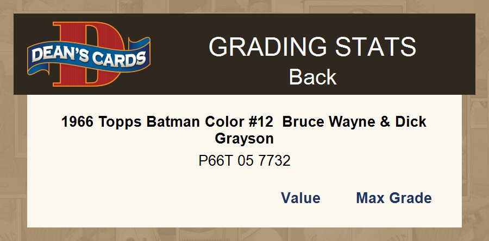The width and height of the screenshot is (489, 241).
Task: Click the 05 segment of the SKU
Action: 246,161
